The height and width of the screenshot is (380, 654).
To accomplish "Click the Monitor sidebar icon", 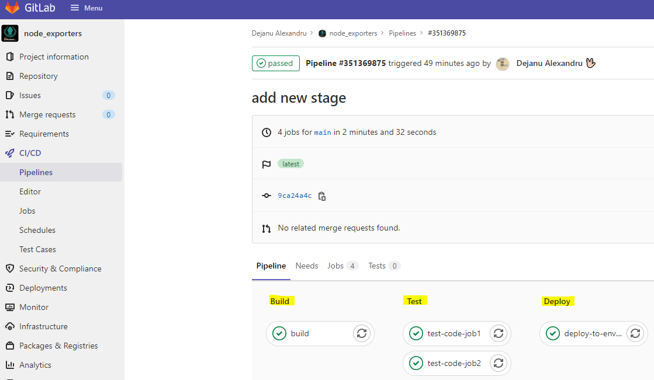I will click(10, 307).
